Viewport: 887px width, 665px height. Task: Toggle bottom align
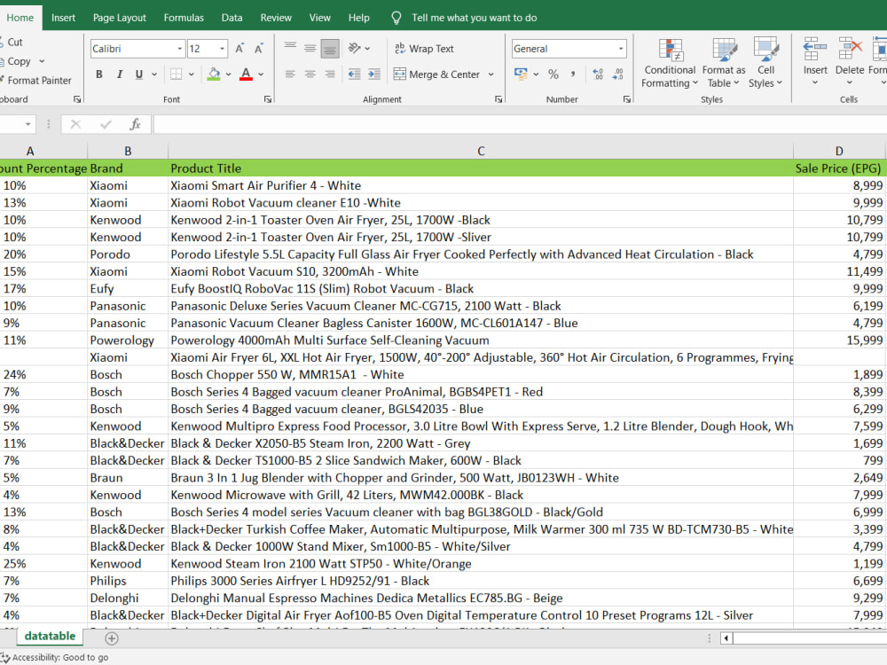330,49
